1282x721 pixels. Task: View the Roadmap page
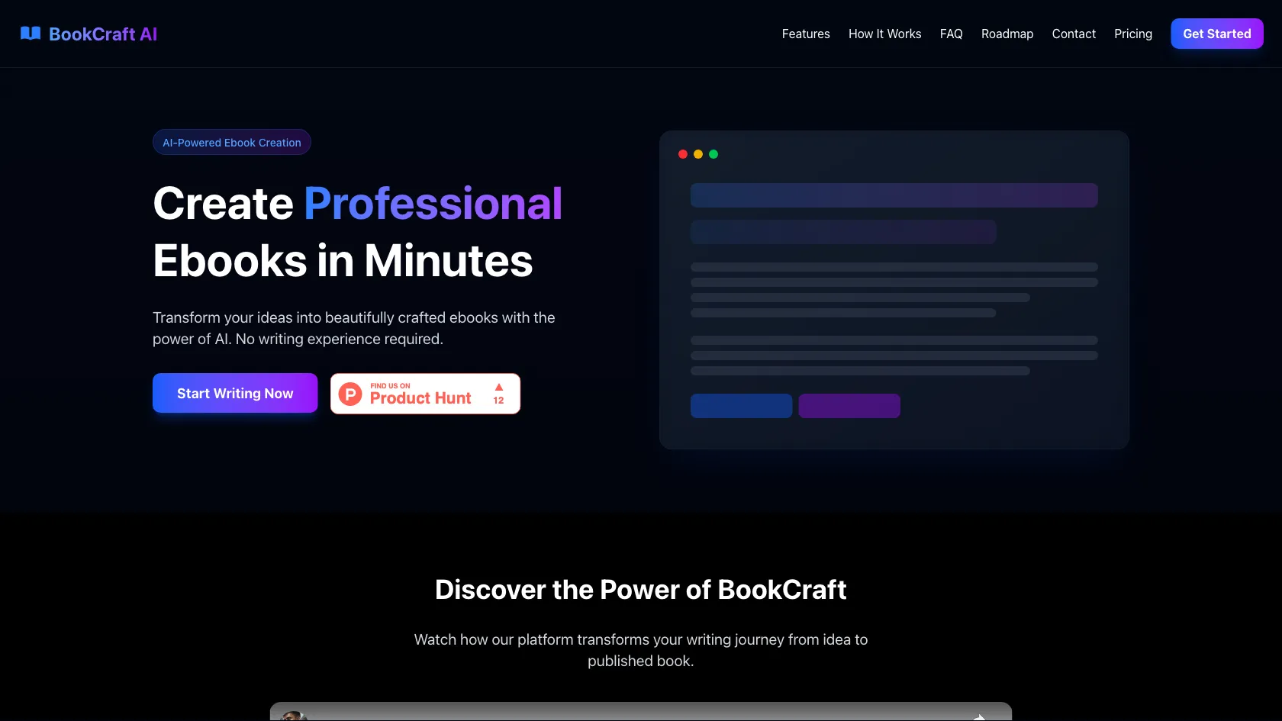(1007, 34)
